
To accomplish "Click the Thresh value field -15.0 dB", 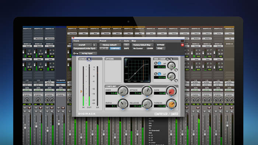I will 160,106.
